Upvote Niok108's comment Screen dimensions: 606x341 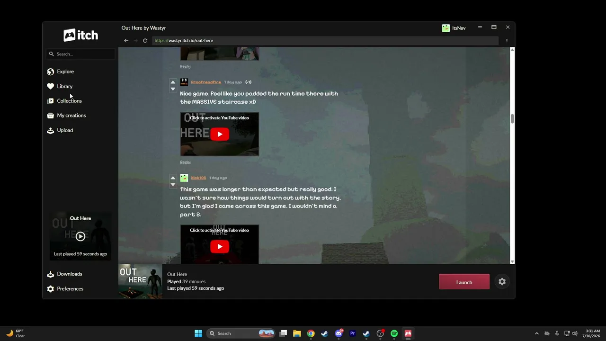(x=173, y=178)
